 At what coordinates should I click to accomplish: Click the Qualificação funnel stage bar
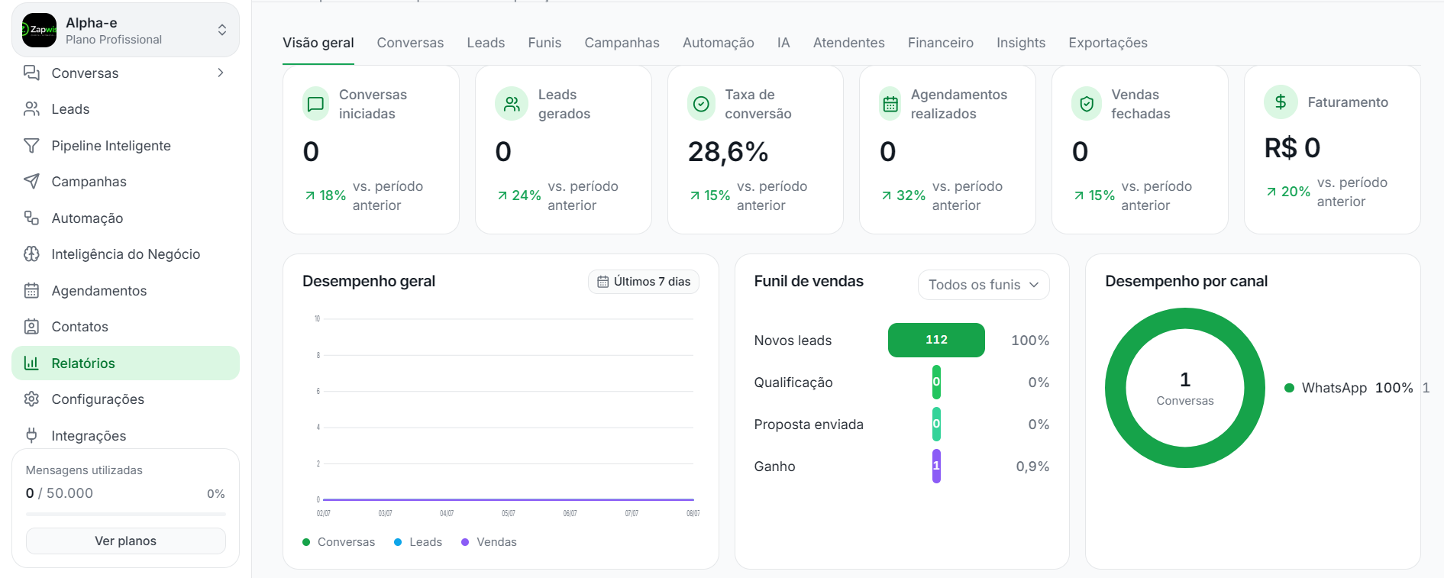[x=936, y=382]
